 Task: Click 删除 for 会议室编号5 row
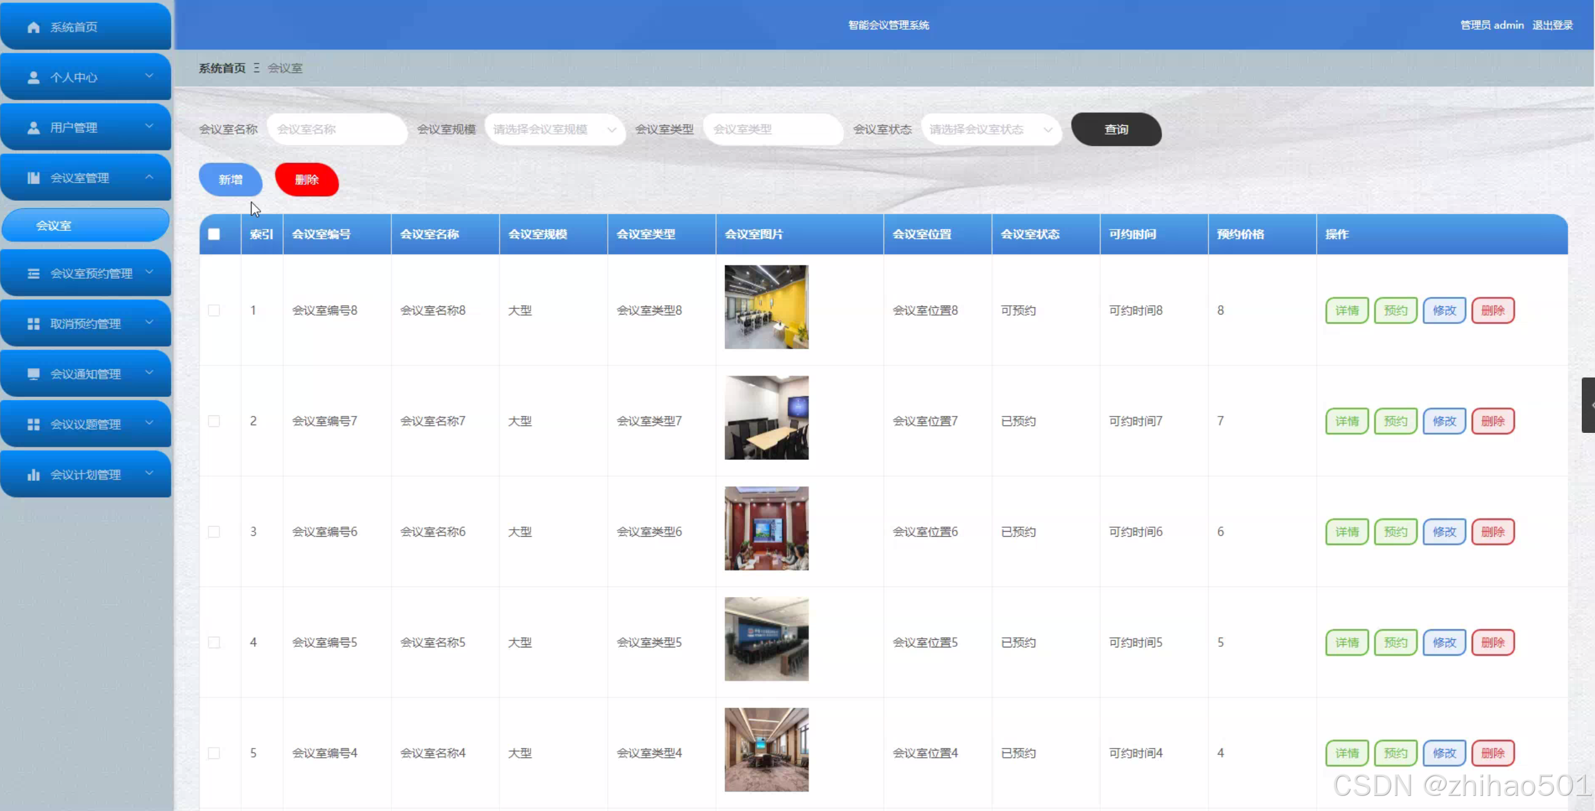[x=1493, y=643]
